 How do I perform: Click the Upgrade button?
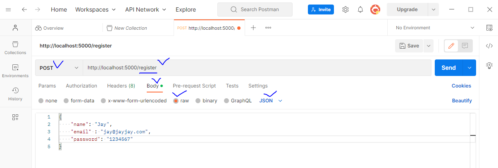pyautogui.click(x=407, y=9)
